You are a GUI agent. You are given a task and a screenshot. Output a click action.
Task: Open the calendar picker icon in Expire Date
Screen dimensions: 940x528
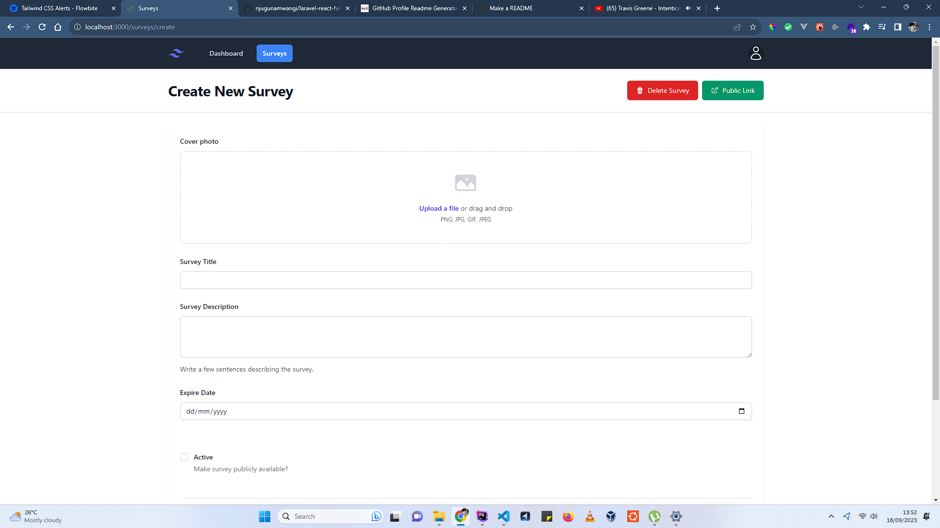[x=741, y=411]
